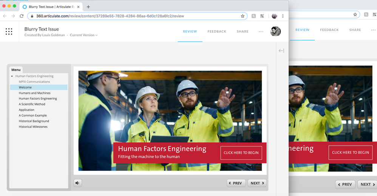Mute the course audio speaker icon
The width and height of the screenshot is (377, 196).
coord(77,183)
